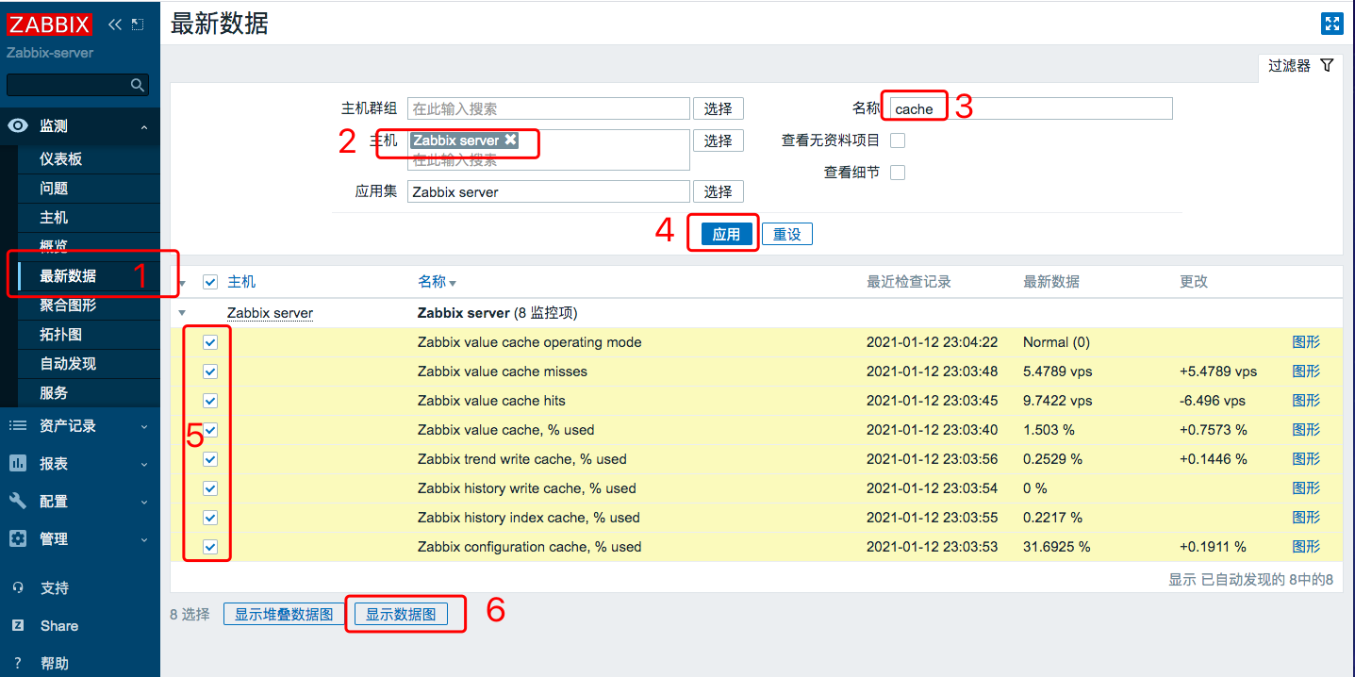Focus the 应用集 input field
This screenshot has height=677, width=1355.
(x=549, y=191)
